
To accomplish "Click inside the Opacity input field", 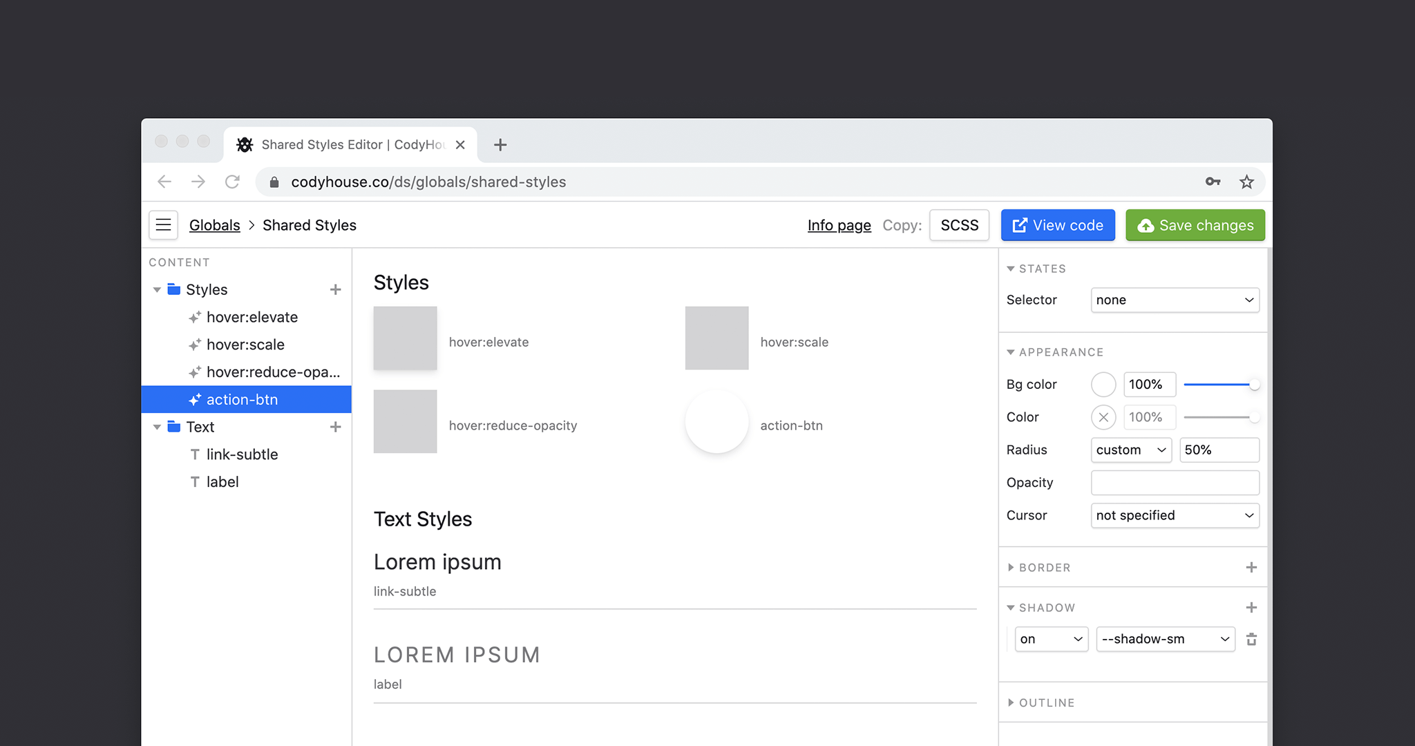I will [1175, 482].
